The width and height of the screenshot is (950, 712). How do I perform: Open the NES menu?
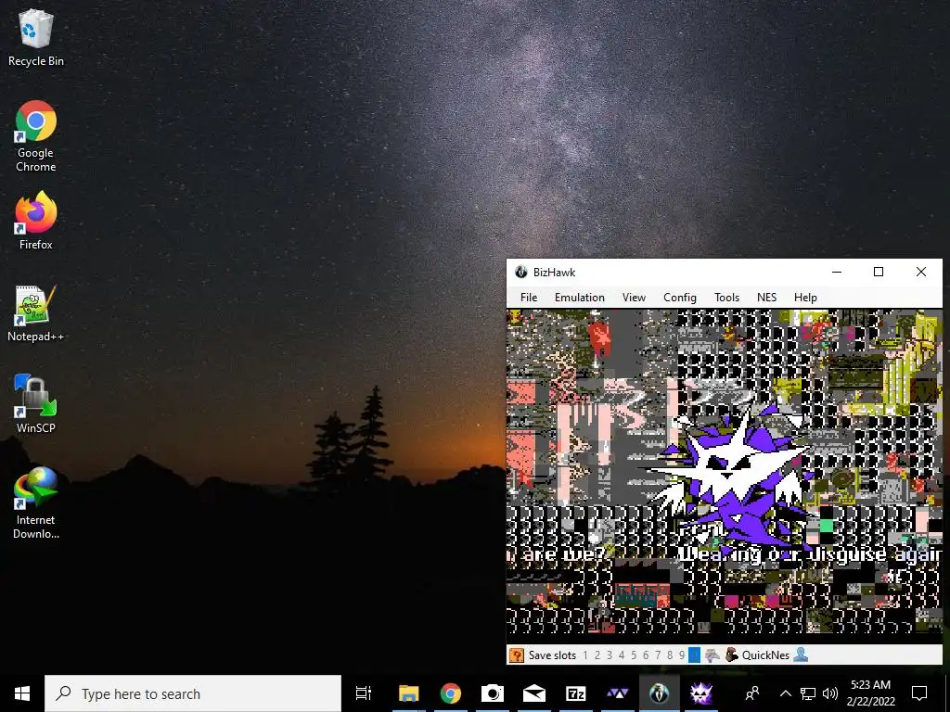coord(766,298)
